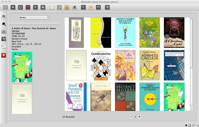Screen dimensions: 199x127
Task: Open the Books category dropdown
Action: (x=34, y=17)
